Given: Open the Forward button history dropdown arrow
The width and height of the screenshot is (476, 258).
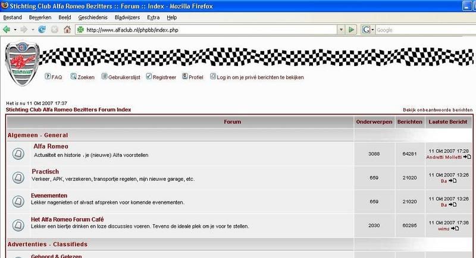Looking at the screenshot, I should (33, 30).
